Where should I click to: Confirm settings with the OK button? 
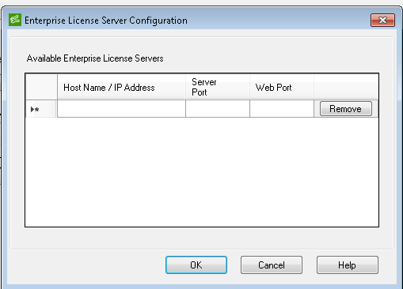pyautogui.click(x=196, y=265)
